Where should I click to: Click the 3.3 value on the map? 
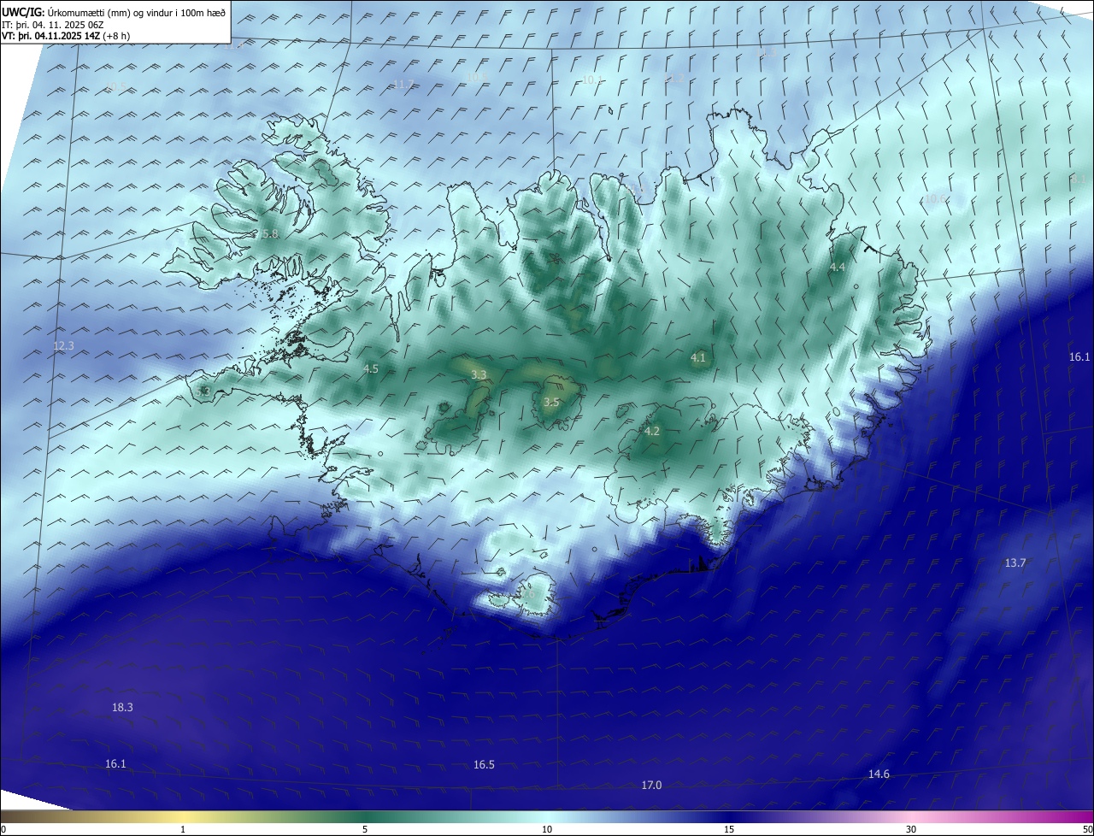[x=479, y=374]
